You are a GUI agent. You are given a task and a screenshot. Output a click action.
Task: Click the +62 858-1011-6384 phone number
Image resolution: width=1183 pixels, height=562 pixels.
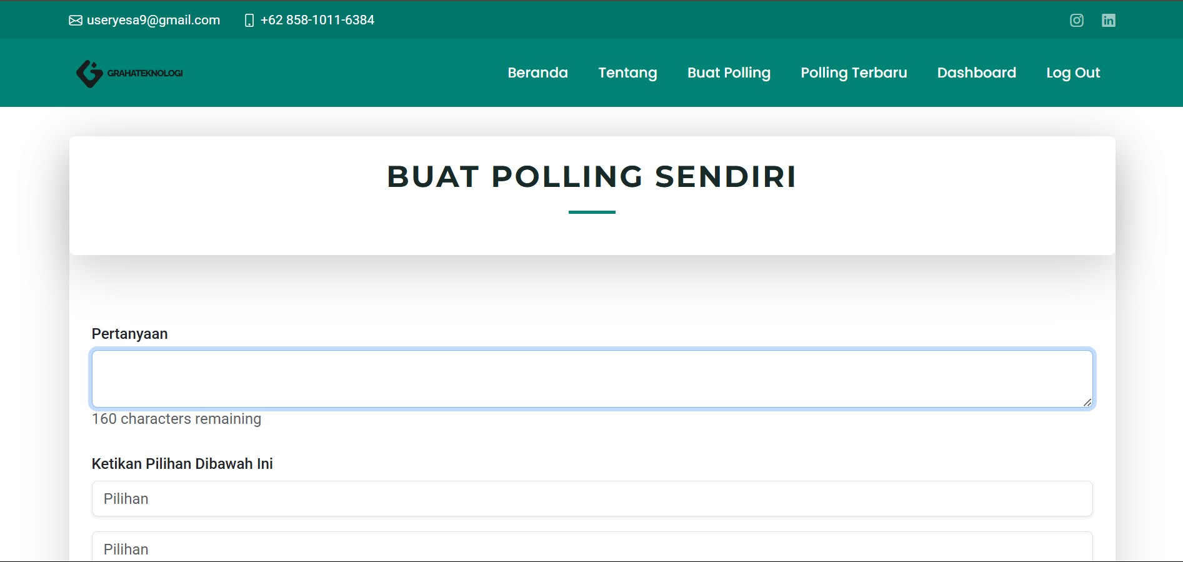click(x=317, y=20)
